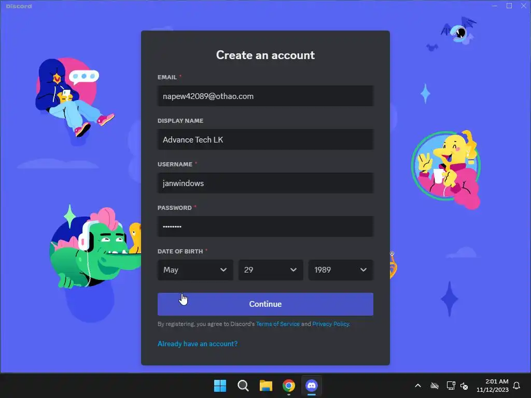
Task: Open the OneDrive cloud tray icon
Action: (435, 386)
